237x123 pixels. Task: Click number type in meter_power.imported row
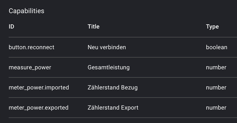[x=216, y=87]
